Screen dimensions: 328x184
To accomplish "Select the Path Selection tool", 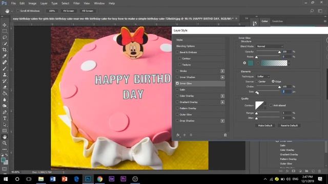I will click(x=5, y=125).
